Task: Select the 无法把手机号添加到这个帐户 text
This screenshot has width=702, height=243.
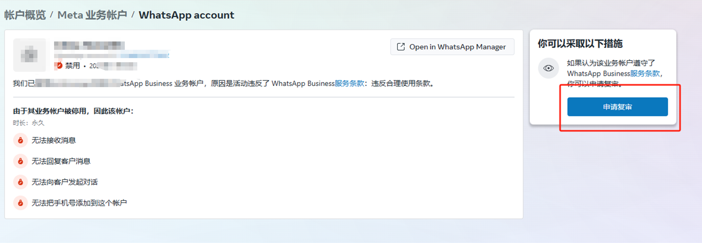Action: coord(79,203)
